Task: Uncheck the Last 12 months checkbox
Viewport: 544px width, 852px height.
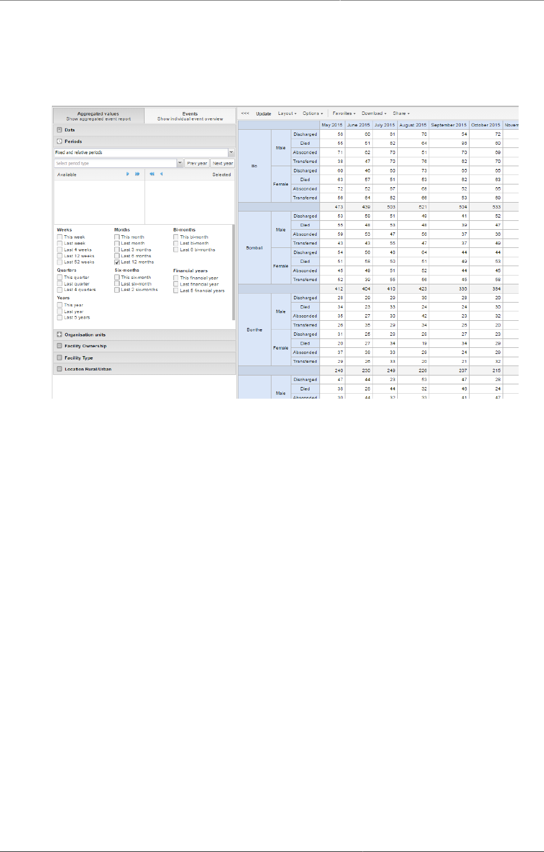Action: (117, 262)
